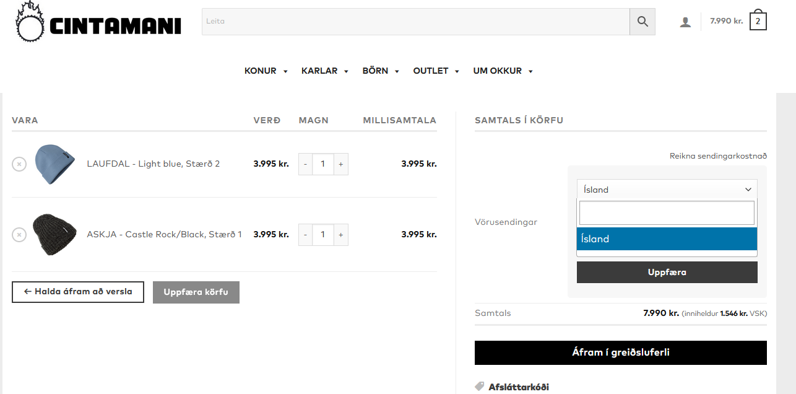The width and height of the screenshot is (796, 394).
Task: Decrease LAUFDAL quantity with minus button
Action: pos(306,164)
